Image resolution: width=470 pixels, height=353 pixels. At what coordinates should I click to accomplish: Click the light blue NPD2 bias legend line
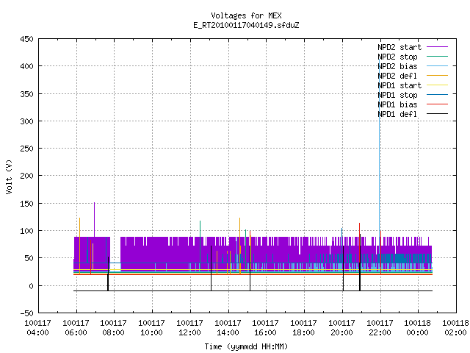coord(437,65)
